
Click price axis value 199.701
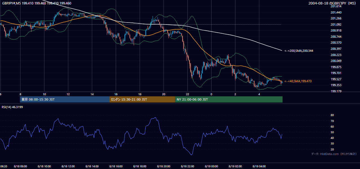[336, 73]
